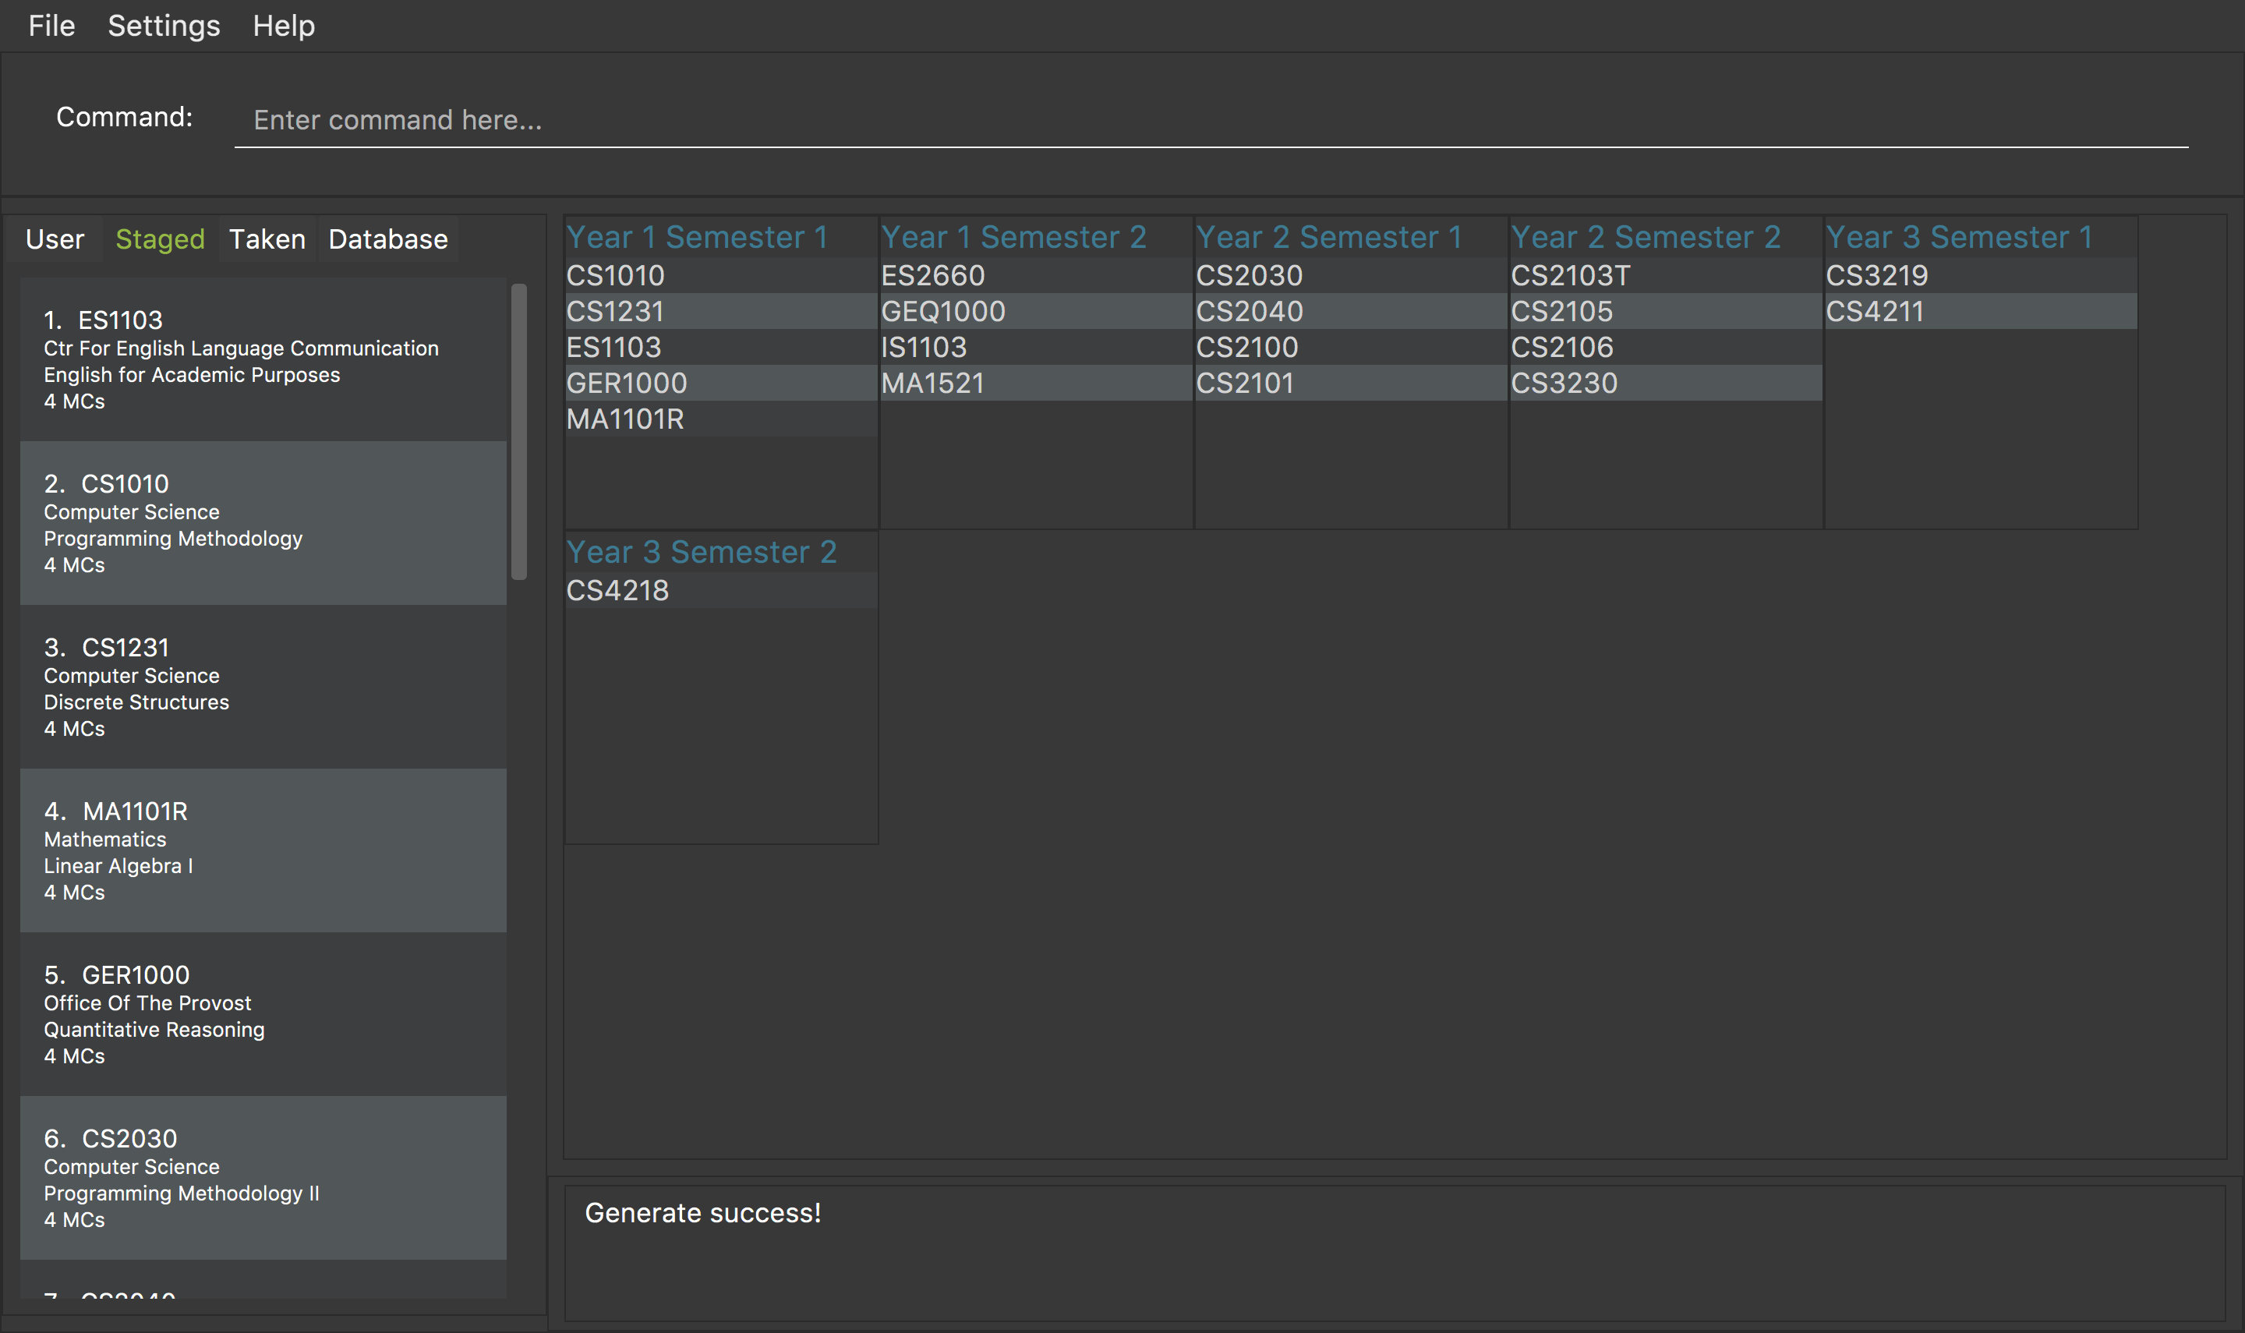Screen dimensions: 2245x1333
Task: Select the ES1103 module card in list
Action: click(x=263, y=359)
